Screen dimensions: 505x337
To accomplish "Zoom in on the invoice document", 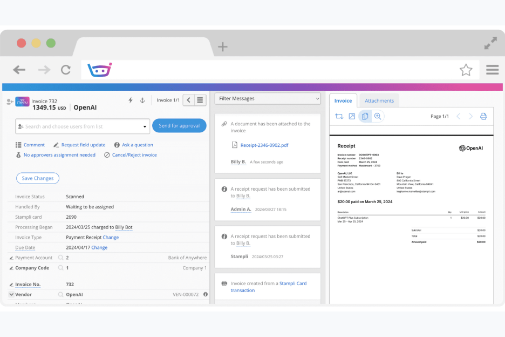I will [378, 117].
